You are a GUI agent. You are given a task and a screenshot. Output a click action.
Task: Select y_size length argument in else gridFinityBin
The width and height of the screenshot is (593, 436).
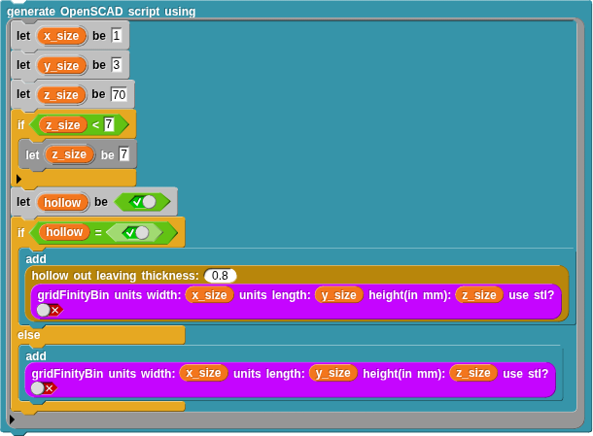tap(332, 373)
